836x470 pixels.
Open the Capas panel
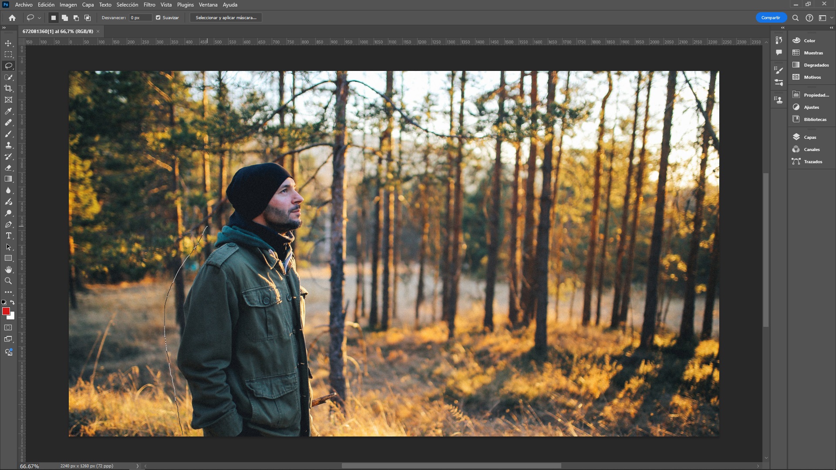point(809,137)
